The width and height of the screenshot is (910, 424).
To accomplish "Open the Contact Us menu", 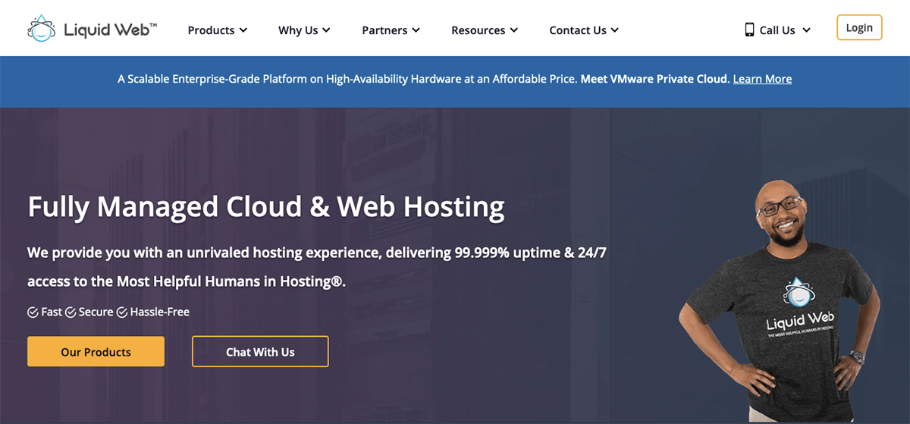I will pos(584,30).
